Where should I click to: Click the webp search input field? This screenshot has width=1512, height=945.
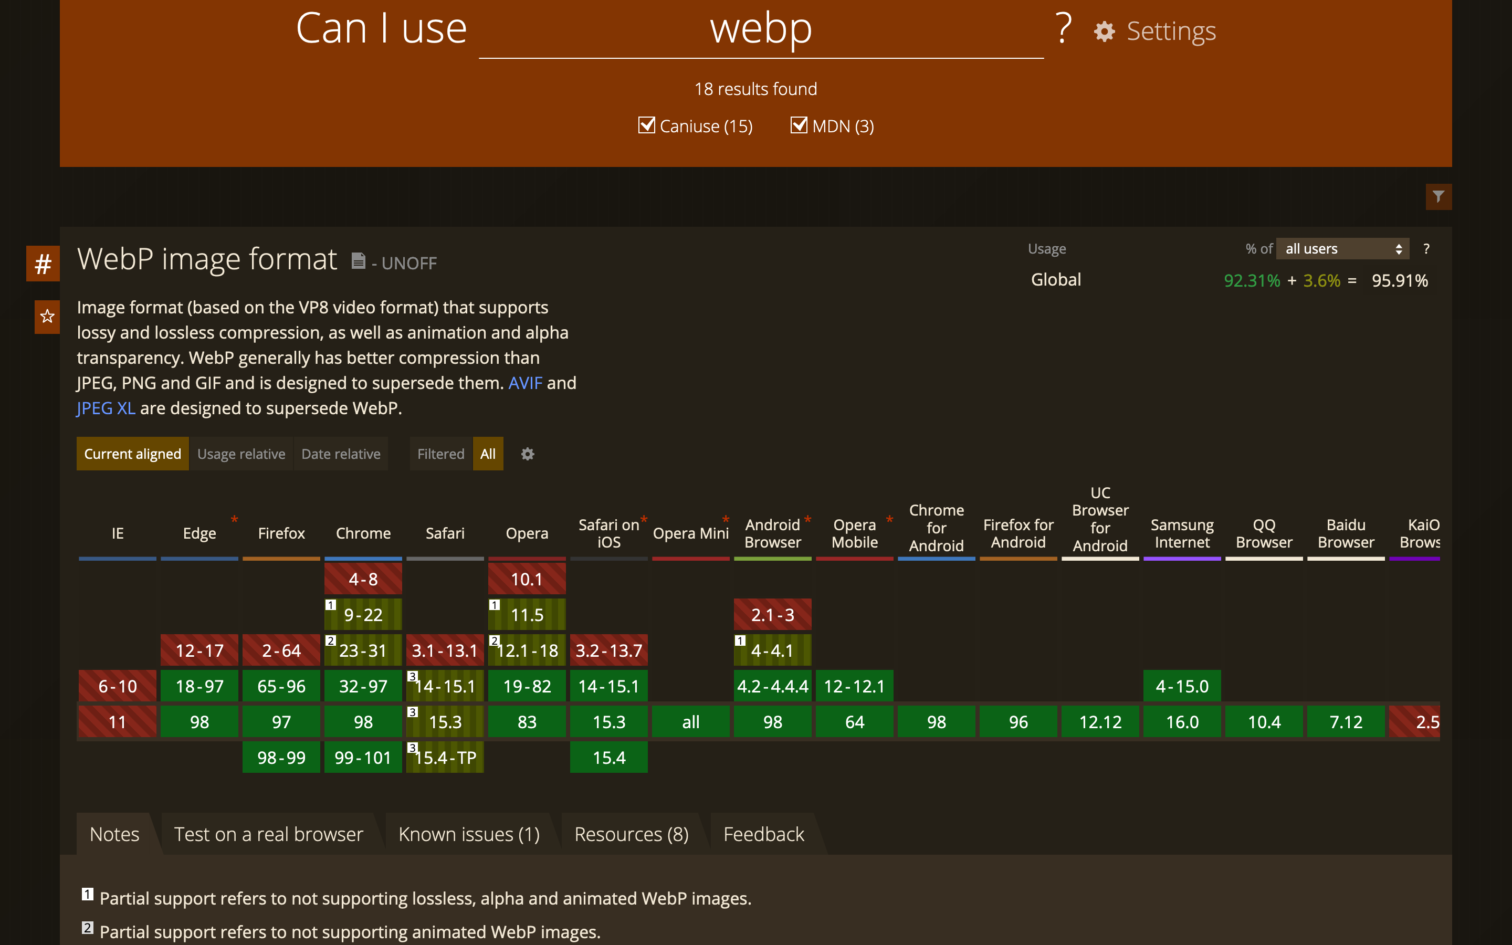(761, 29)
